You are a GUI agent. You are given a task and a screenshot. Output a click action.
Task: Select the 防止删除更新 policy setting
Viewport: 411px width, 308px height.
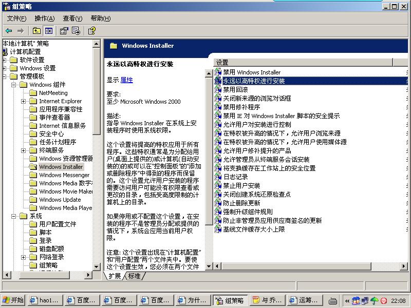click(241, 203)
